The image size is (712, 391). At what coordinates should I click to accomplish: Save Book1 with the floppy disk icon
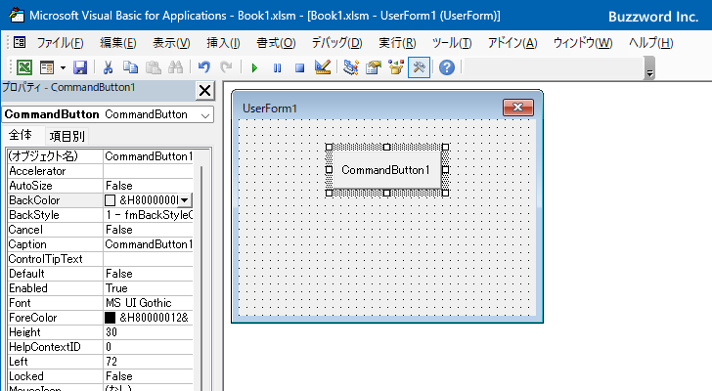pyautogui.click(x=80, y=67)
